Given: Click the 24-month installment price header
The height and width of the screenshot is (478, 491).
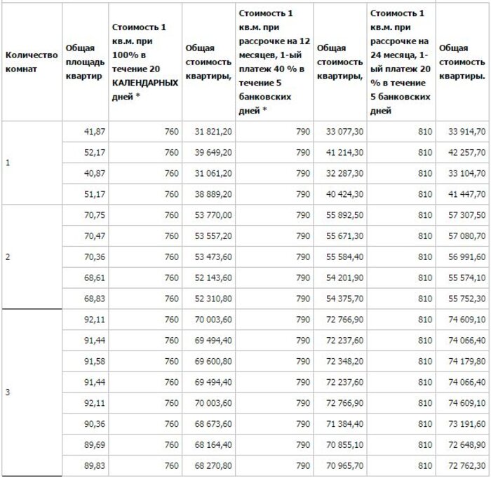Looking at the screenshot, I should coord(401,61).
